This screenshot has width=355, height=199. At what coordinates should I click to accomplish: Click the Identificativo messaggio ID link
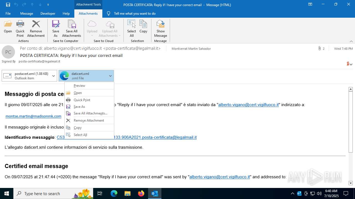pos(155,137)
